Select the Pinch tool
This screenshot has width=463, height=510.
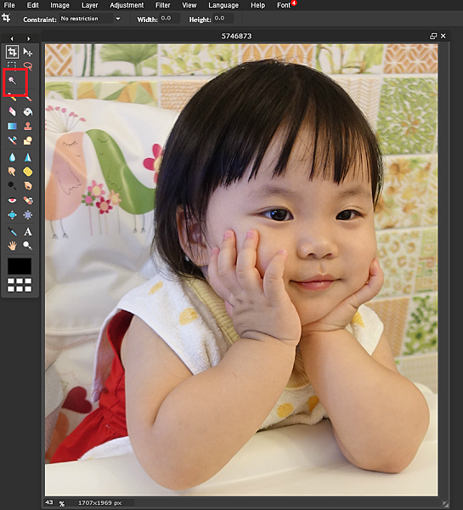tap(28, 215)
